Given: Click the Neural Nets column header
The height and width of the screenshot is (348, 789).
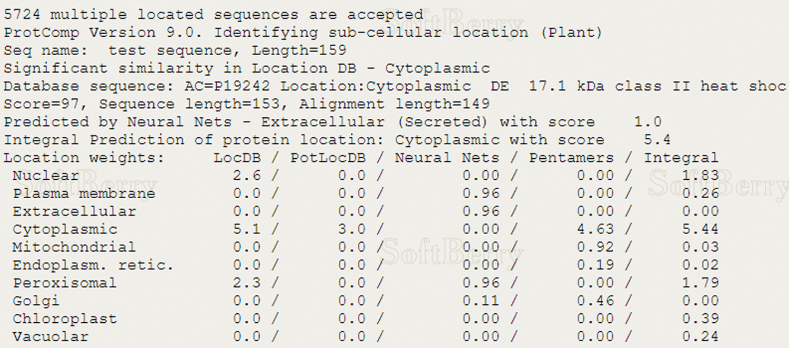Looking at the screenshot, I should coord(447,158).
